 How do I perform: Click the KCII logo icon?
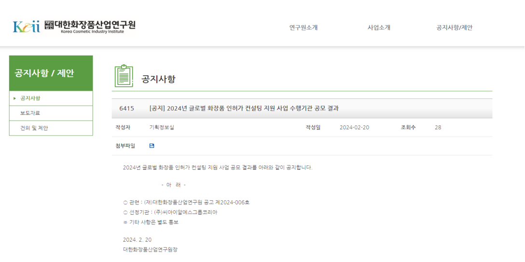click(x=26, y=27)
